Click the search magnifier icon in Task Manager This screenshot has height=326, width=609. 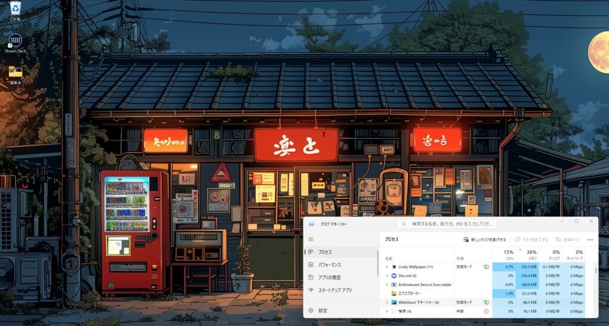(x=404, y=224)
